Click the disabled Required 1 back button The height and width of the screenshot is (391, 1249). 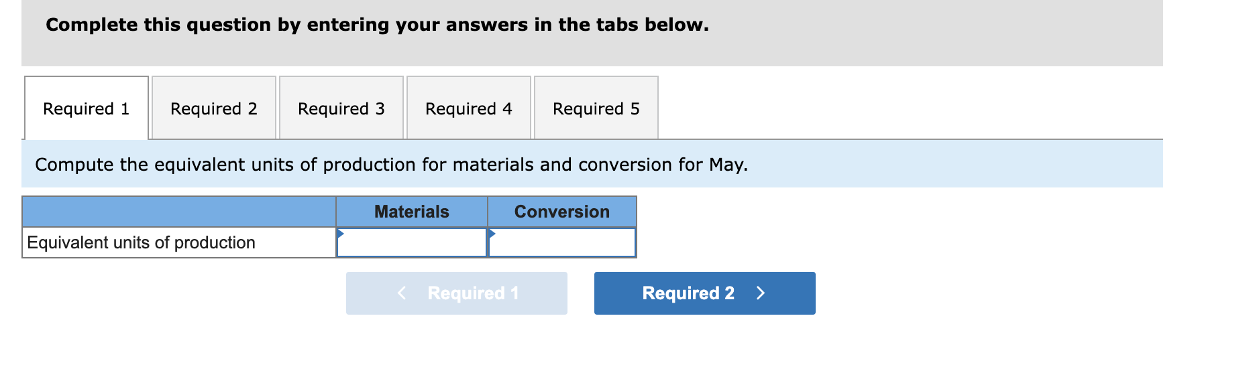click(x=456, y=293)
